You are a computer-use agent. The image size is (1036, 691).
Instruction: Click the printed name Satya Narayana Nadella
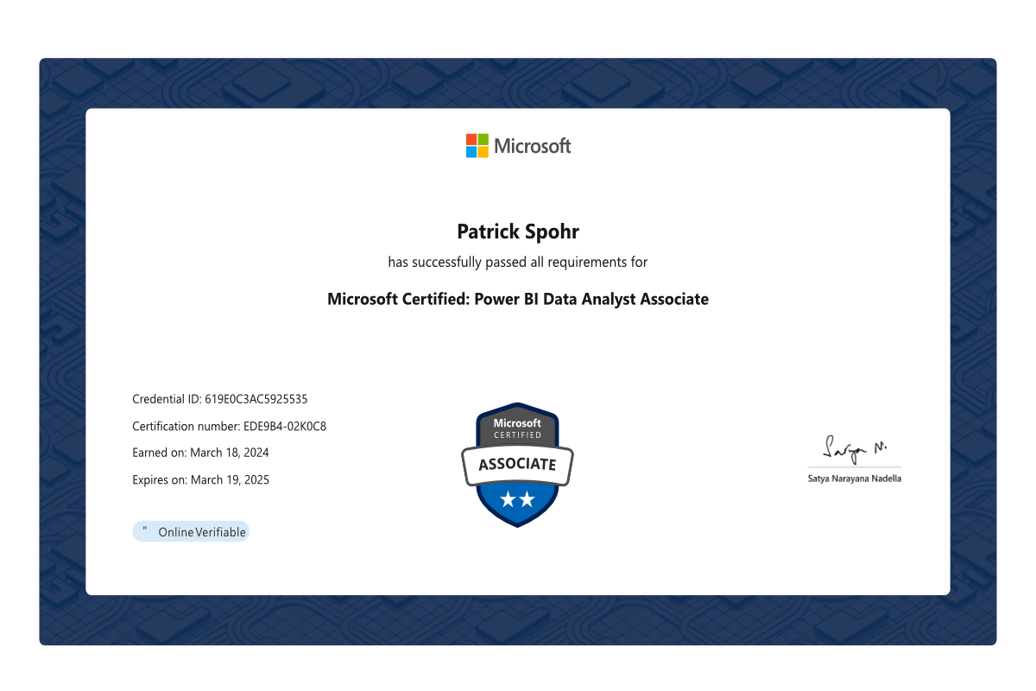854,479
